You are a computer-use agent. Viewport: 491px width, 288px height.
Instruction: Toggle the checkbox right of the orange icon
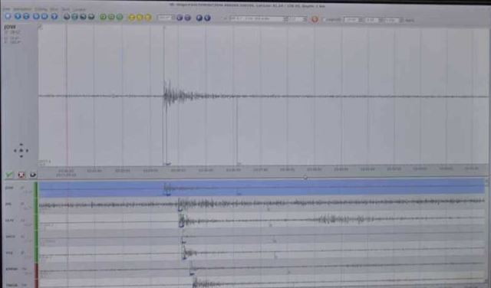324,19
